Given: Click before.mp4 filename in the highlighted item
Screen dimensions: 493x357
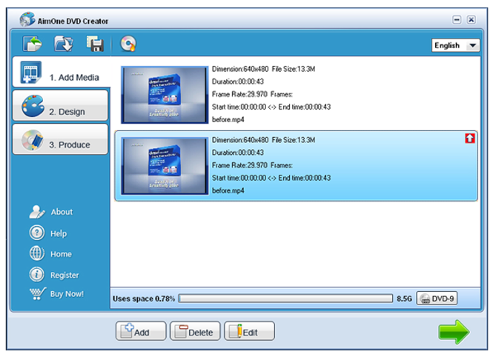Looking at the screenshot, I should (228, 190).
